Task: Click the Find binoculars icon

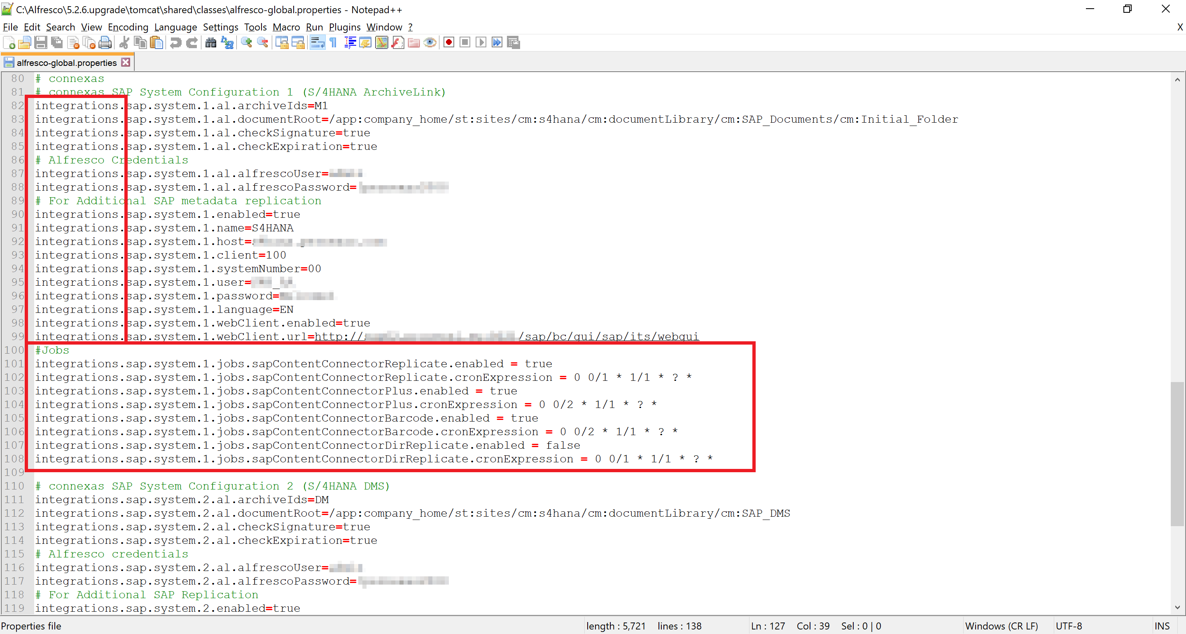Action: click(211, 43)
